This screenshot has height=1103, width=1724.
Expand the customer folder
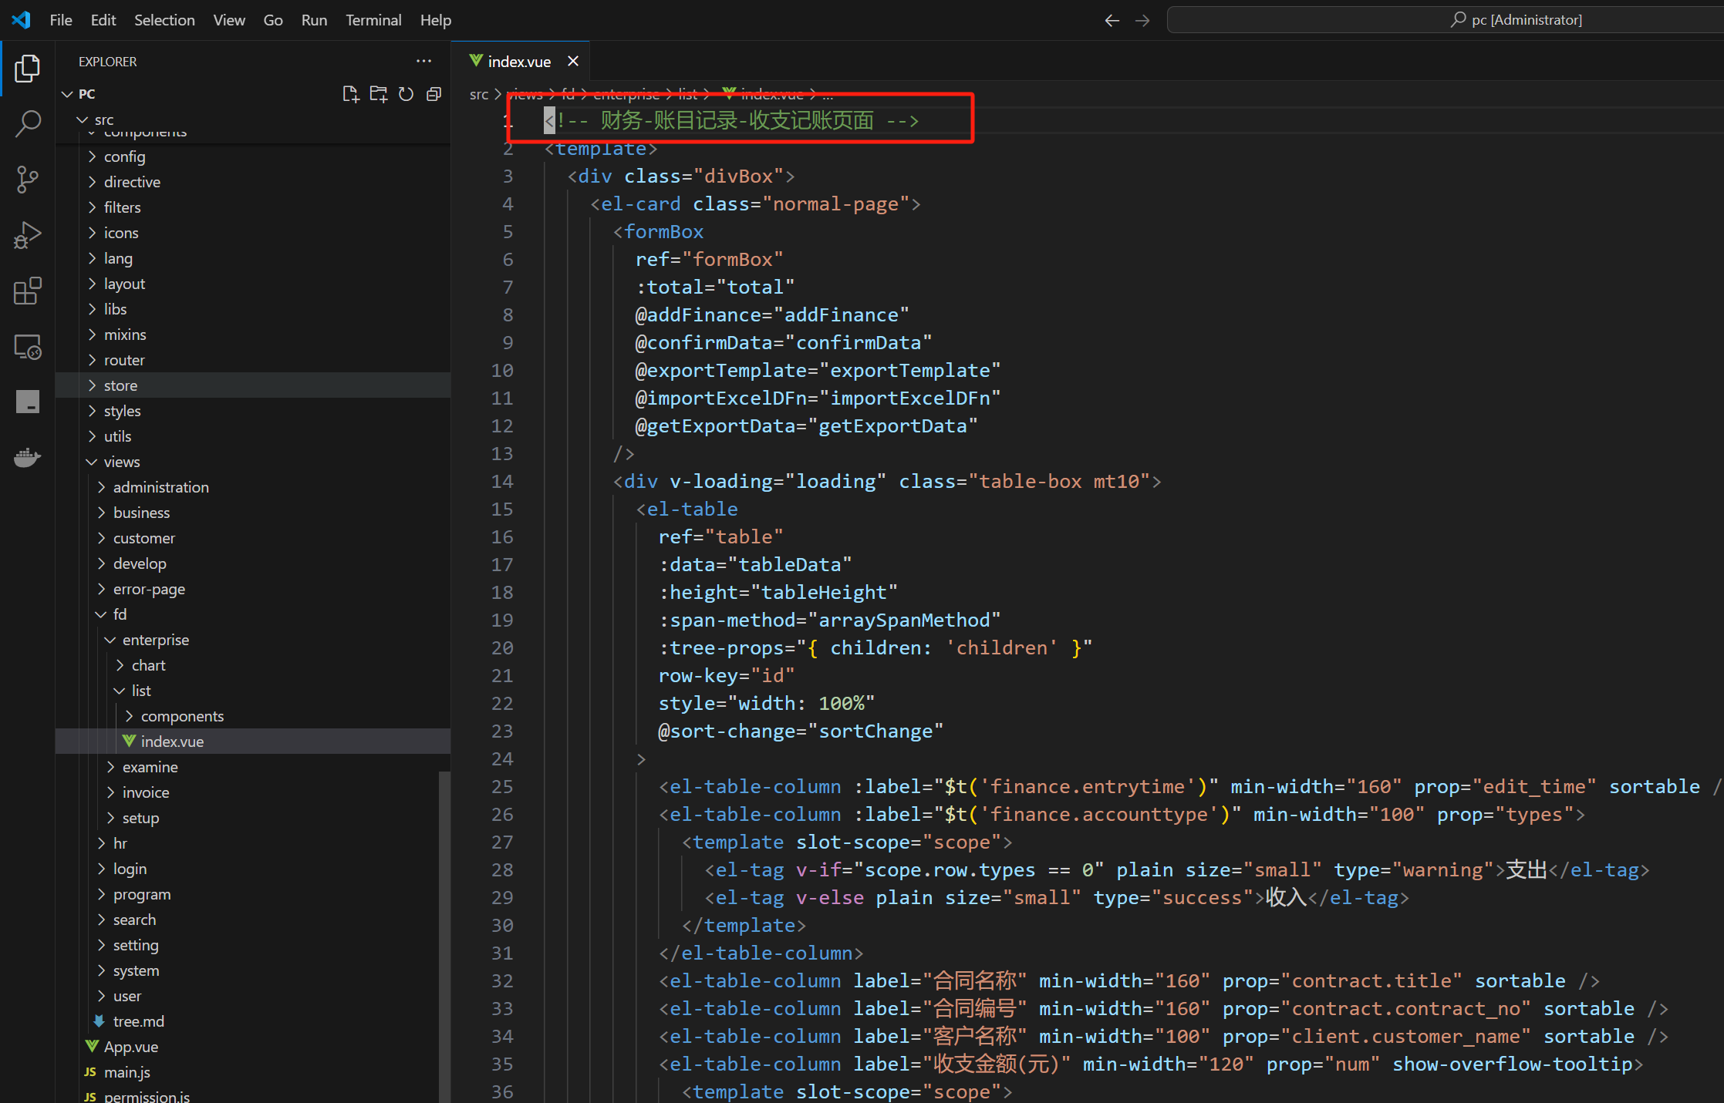pyautogui.click(x=253, y=538)
